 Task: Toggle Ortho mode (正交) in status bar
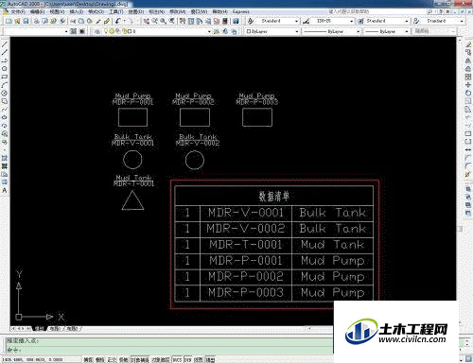[x=112, y=359]
